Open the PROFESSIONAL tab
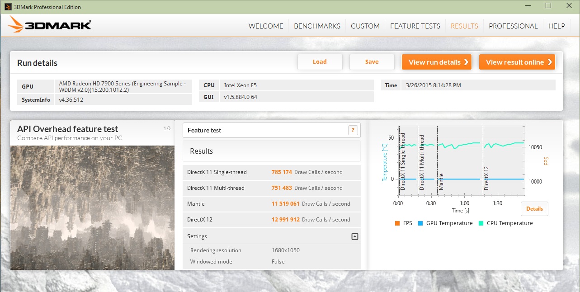The width and height of the screenshot is (580, 292). click(x=513, y=26)
